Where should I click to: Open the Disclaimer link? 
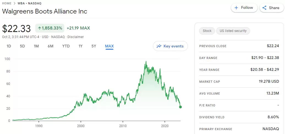(x=76, y=37)
